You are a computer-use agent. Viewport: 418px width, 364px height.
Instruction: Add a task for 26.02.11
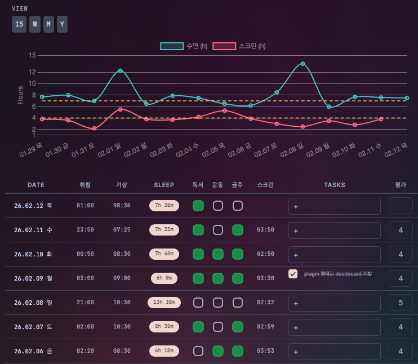(x=335, y=230)
